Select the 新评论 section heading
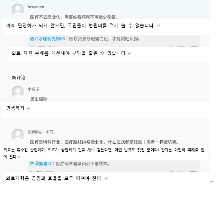Screen dimensions: 219x199 coord(19,78)
